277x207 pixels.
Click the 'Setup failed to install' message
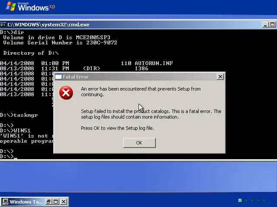[x=151, y=114]
